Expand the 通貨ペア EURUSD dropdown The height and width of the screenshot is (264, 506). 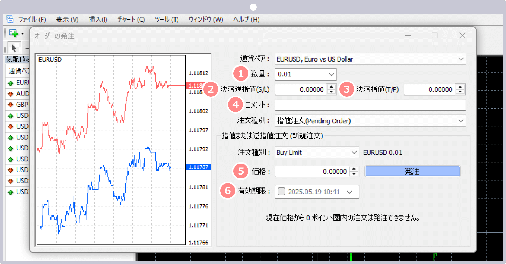pos(461,59)
